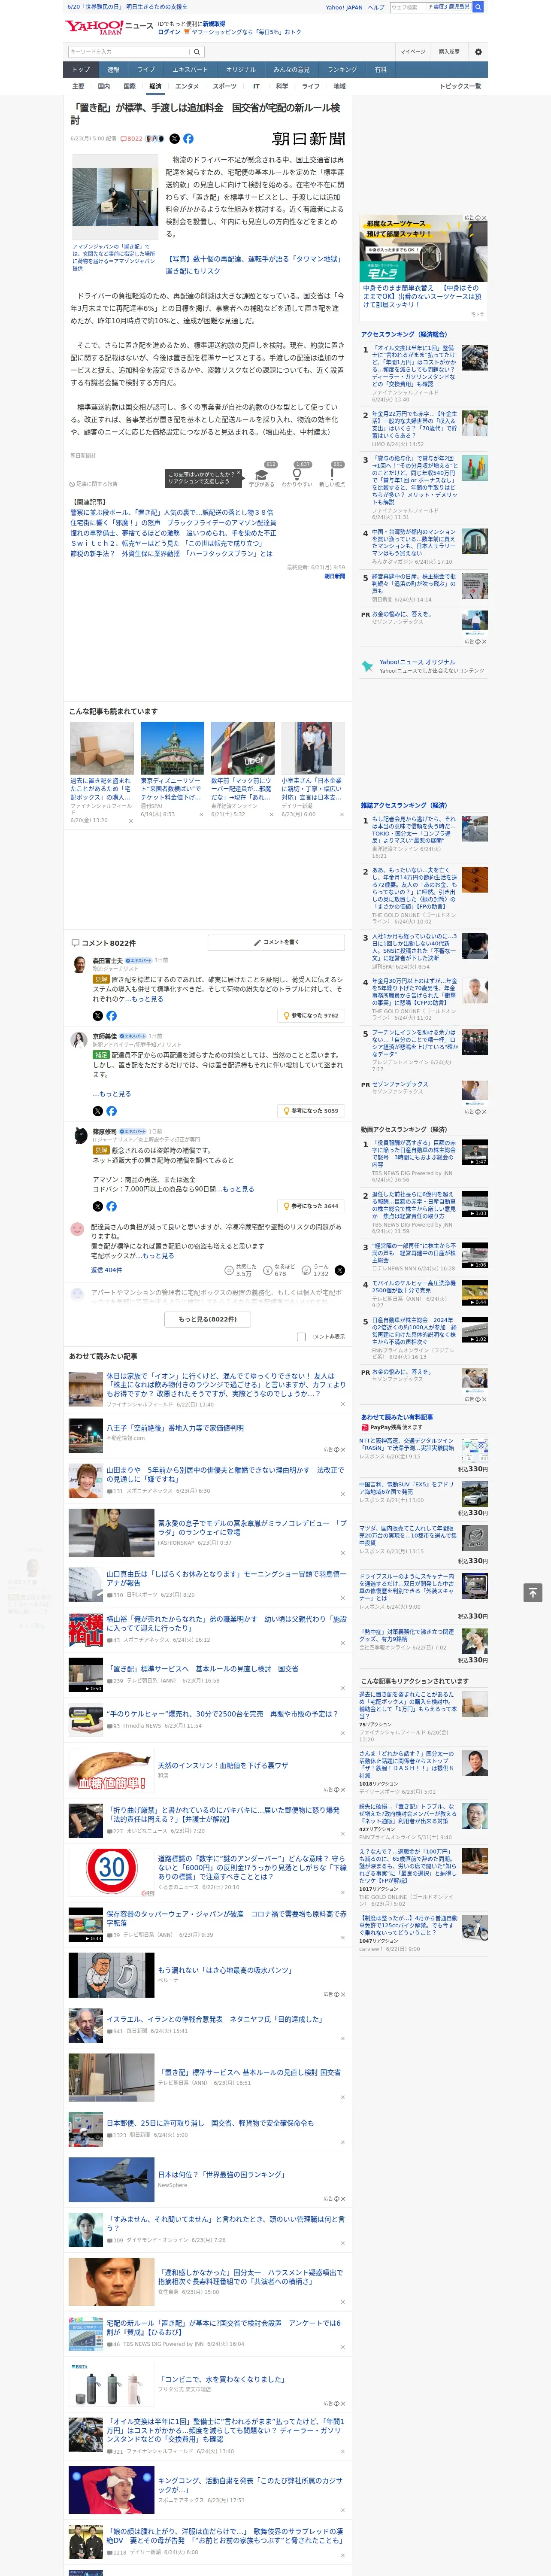
Task: Open the ヘルプ link in header
Action: click(375, 7)
